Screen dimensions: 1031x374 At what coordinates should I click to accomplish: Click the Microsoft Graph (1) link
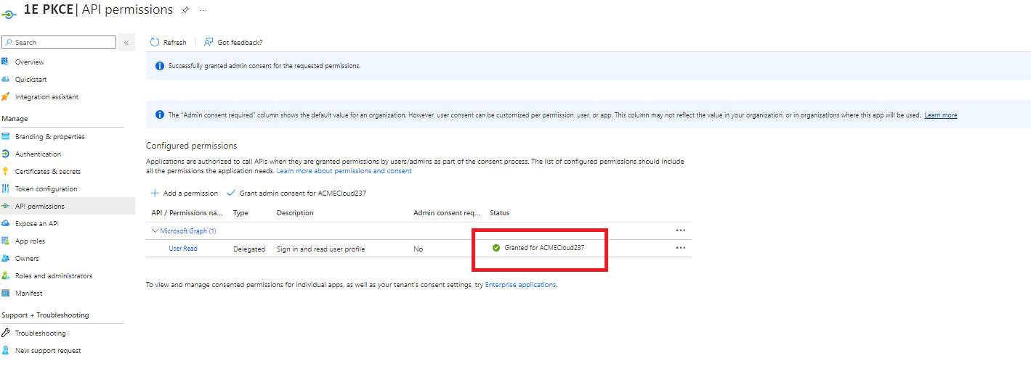coord(188,230)
